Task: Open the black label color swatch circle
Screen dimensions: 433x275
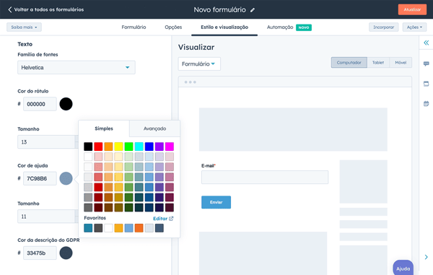Action: [x=66, y=104]
